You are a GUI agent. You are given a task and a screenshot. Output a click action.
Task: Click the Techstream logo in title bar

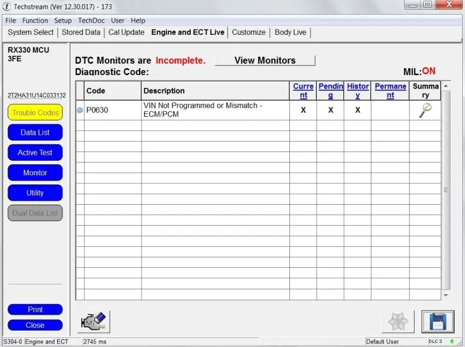tap(7, 6)
